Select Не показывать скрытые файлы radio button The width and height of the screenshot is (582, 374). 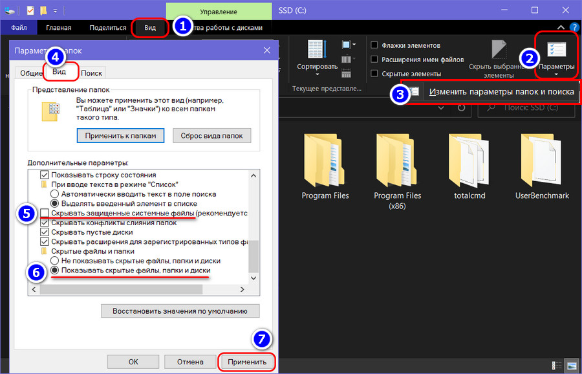click(55, 260)
